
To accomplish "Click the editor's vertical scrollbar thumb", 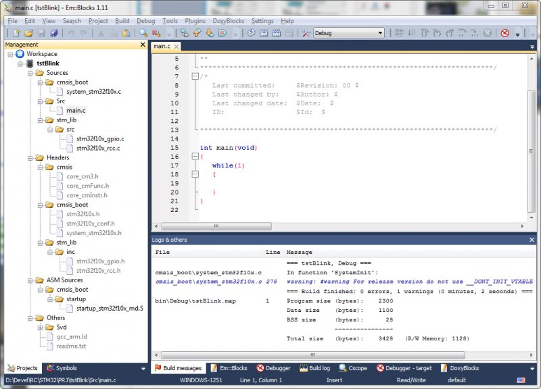I will pyautogui.click(x=532, y=151).
